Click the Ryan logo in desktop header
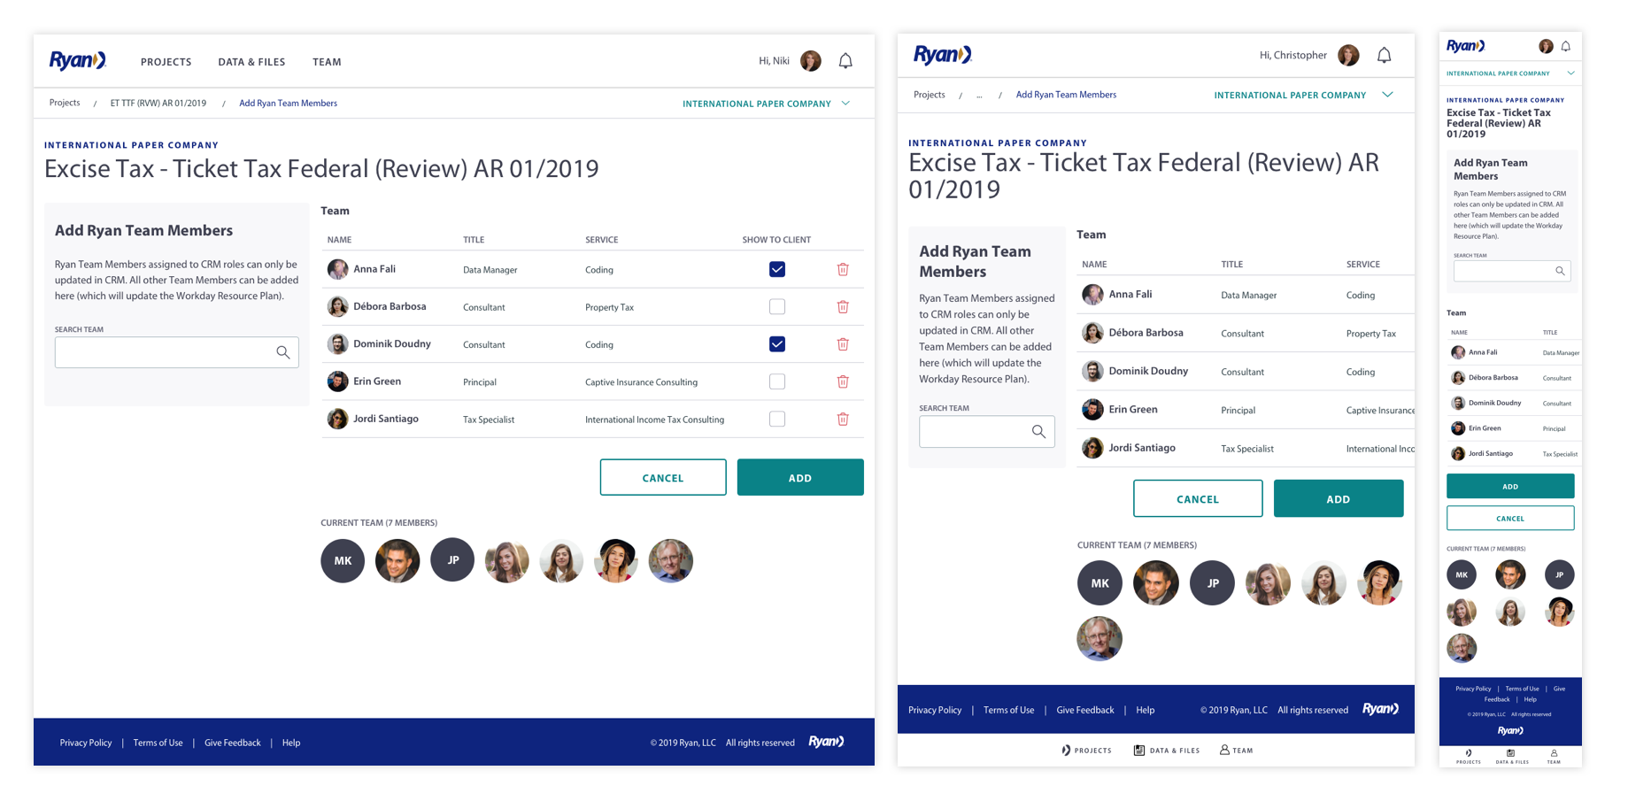 pyautogui.click(x=78, y=60)
